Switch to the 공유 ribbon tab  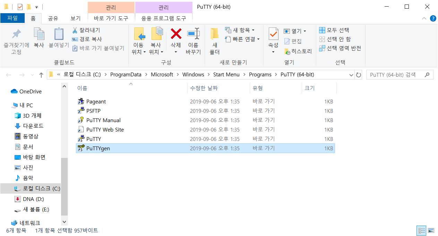pos(53,18)
